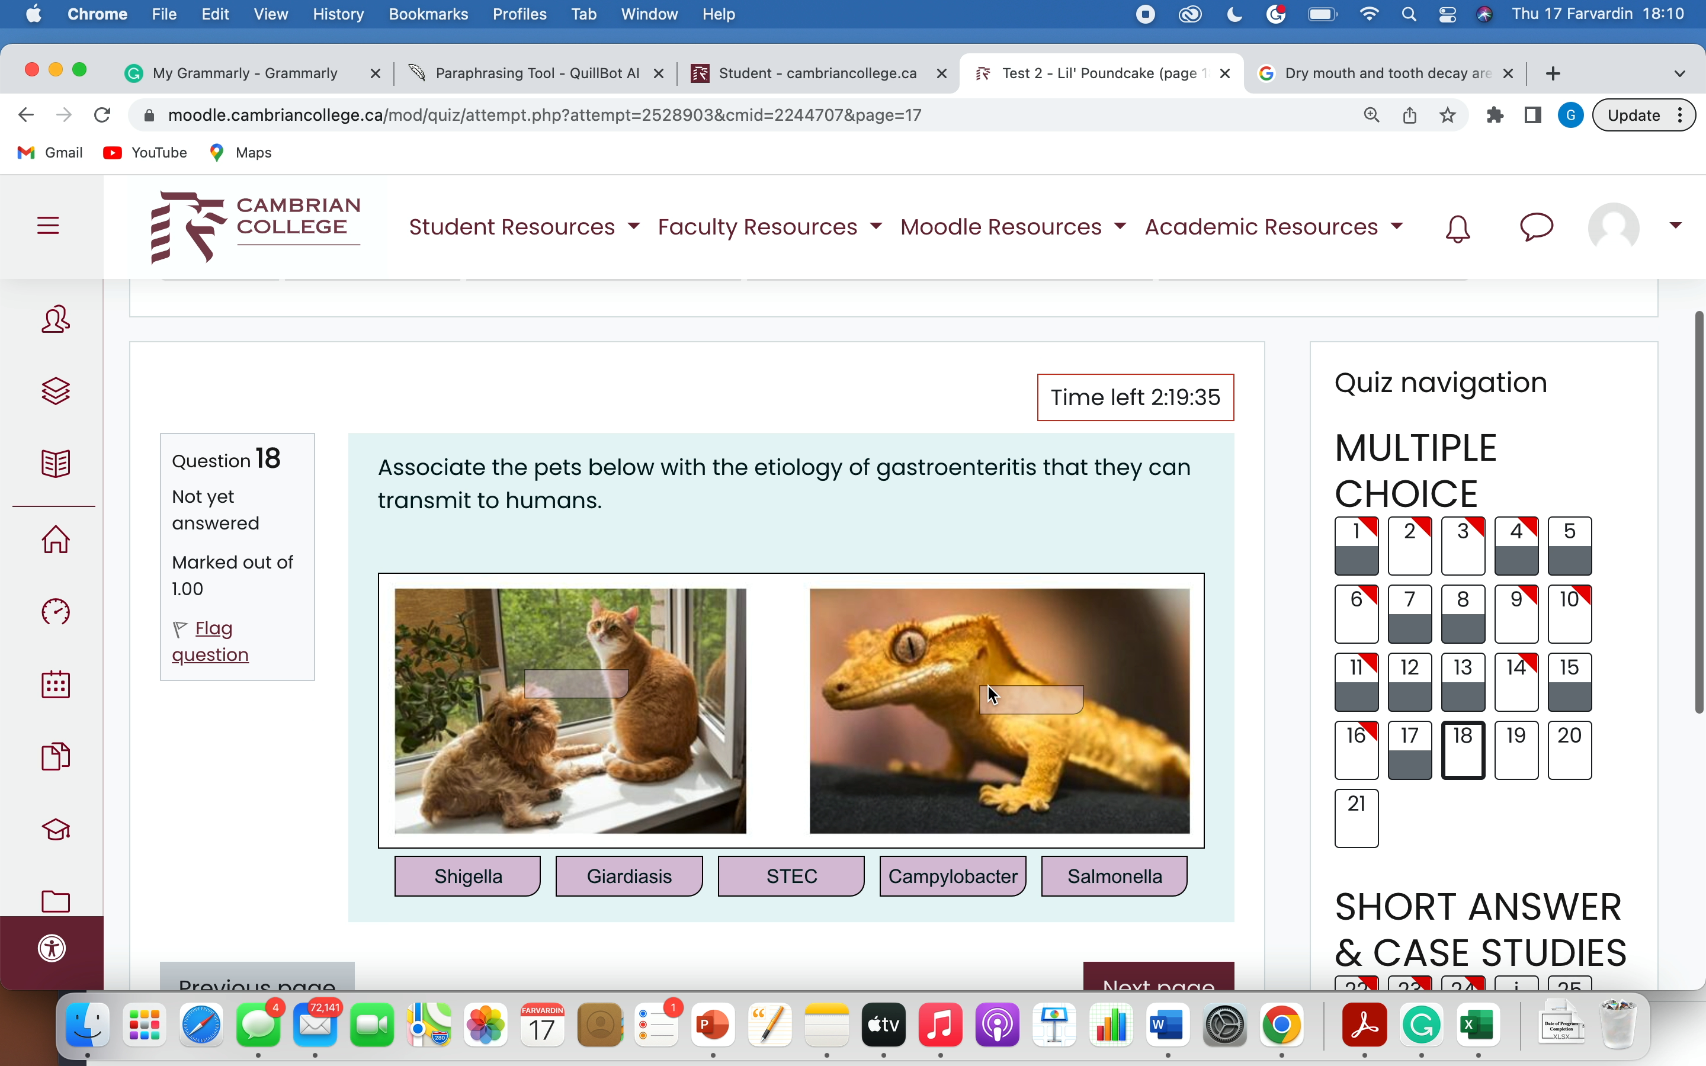
Task: Select the Salmonella answer chip
Action: (x=1114, y=876)
